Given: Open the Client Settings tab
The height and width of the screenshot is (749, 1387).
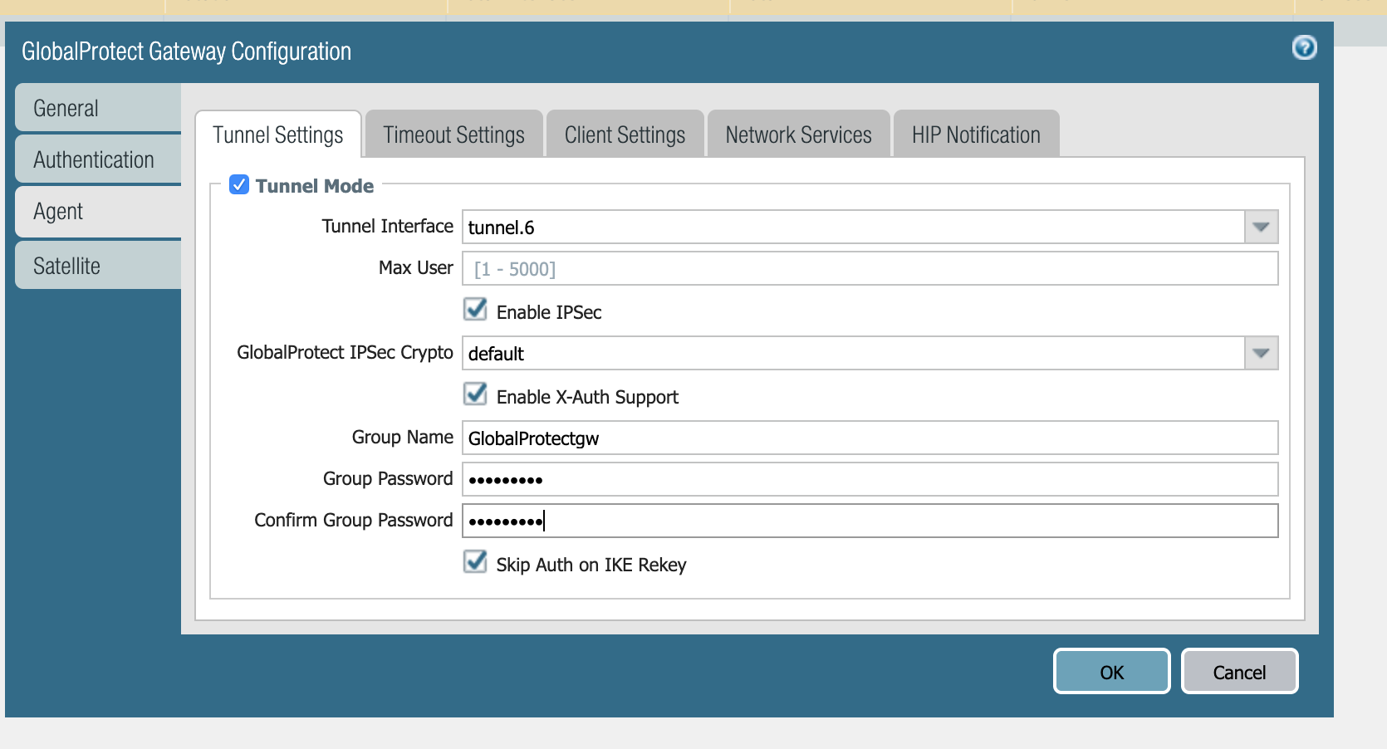Looking at the screenshot, I should [625, 135].
